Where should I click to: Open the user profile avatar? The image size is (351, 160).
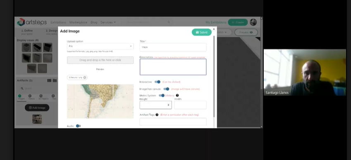pyautogui.click(x=253, y=22)
